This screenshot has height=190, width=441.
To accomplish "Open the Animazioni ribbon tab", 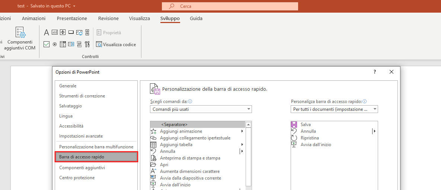I will pos(33,19).
